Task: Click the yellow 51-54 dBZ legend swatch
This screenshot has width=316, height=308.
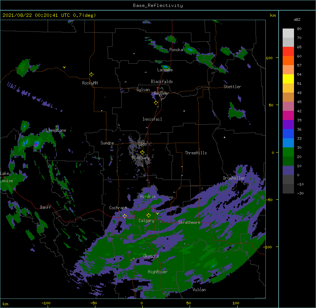Action: tap(288, 79)
